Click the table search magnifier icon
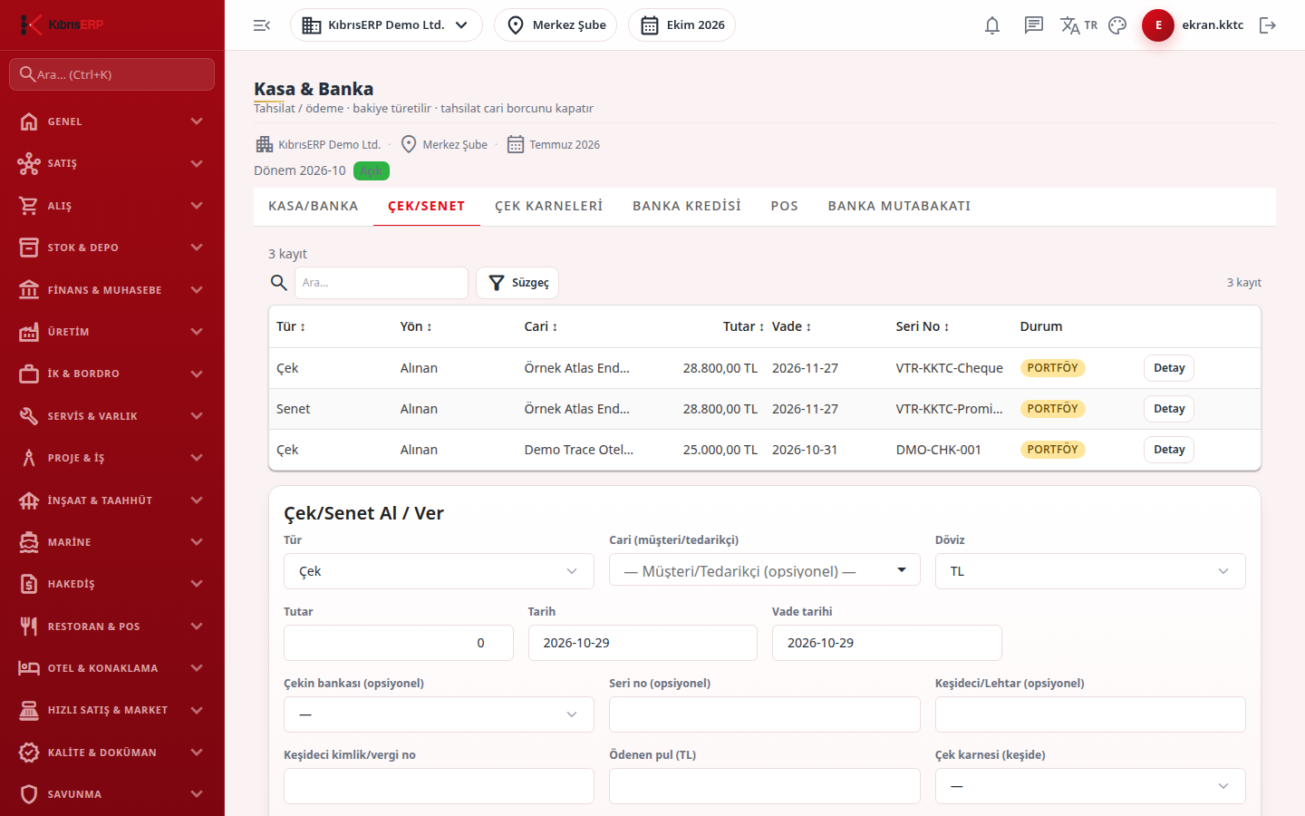1305x816 pixels. pyautogui.click(x=279, y=283)
